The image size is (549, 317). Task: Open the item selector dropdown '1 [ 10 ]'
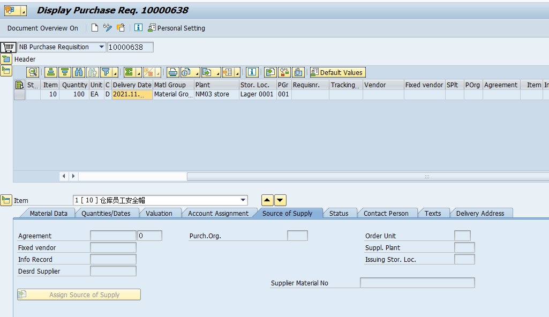click(243, 200)
